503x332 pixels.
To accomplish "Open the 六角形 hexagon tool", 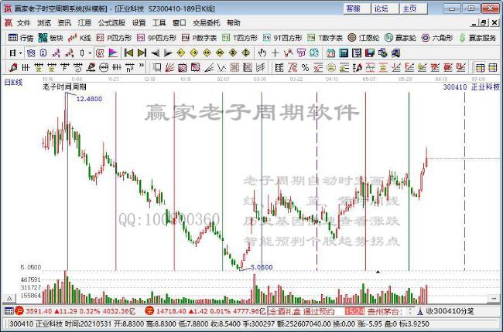I will (x=437, y=38).
